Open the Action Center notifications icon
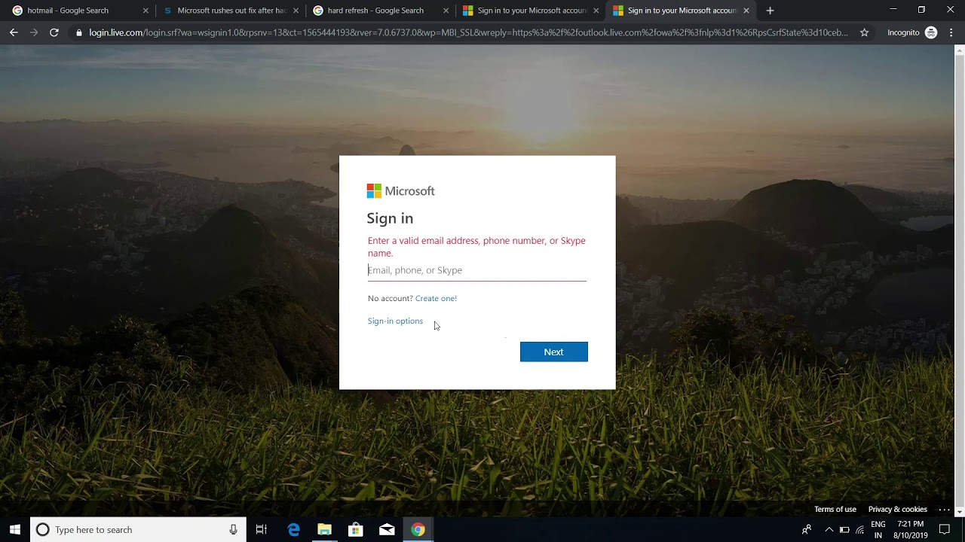 point(945,529)
